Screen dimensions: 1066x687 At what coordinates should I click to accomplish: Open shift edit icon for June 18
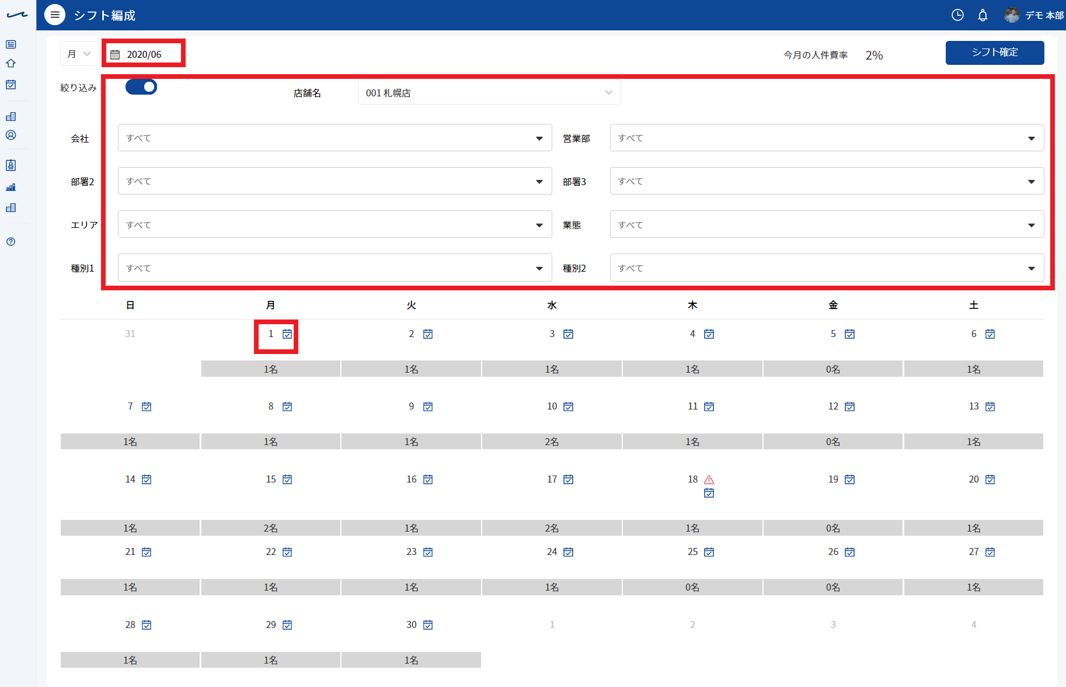709,493
